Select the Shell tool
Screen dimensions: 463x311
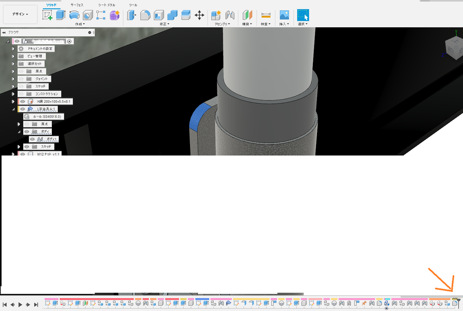tap(159, 15)
